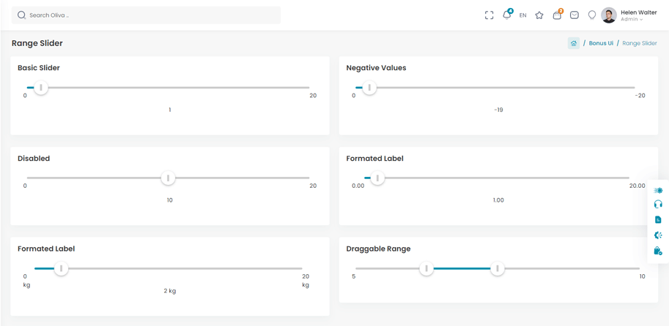Click the Basic Slider handle

(x=41, y=88)
